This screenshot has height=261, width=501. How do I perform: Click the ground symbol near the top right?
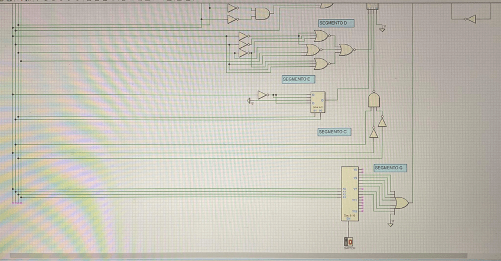pyautogui.click(x=382, y=28)
